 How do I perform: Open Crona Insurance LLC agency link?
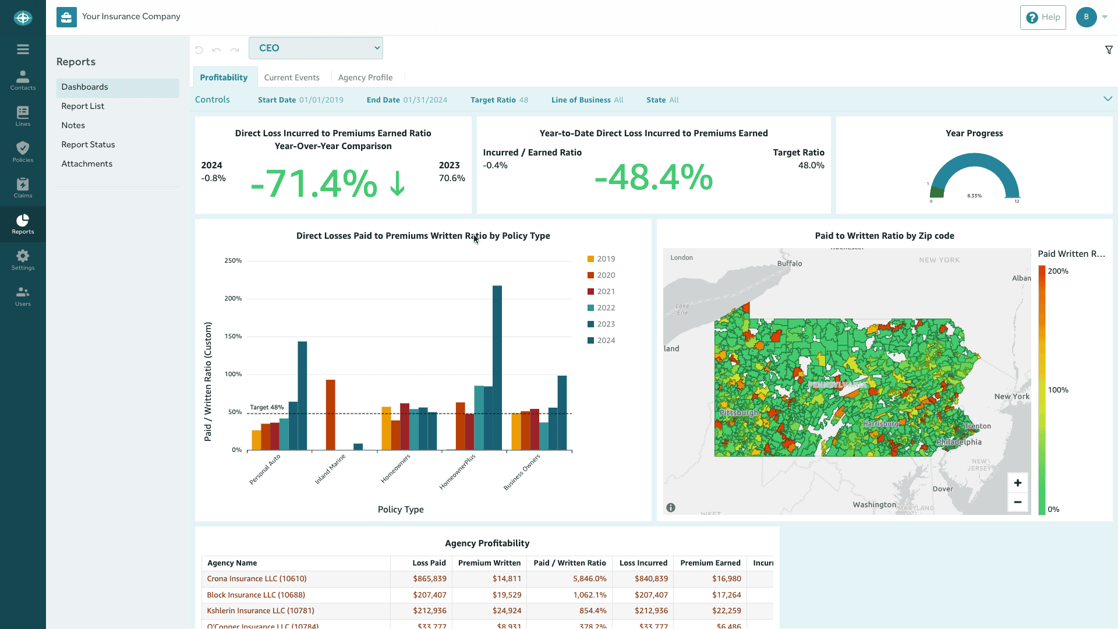(x=257, y=579)
